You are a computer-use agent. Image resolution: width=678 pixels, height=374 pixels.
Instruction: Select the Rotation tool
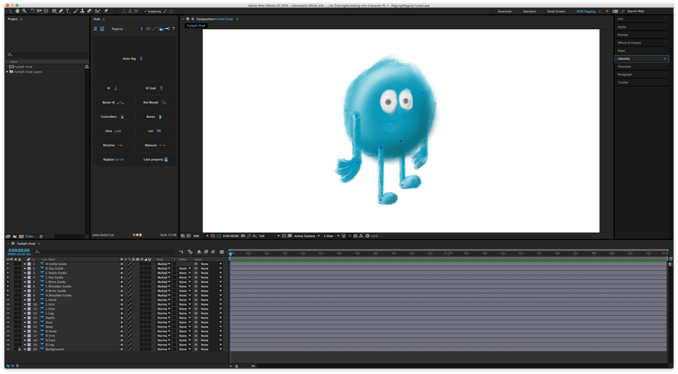pos(33,11)
